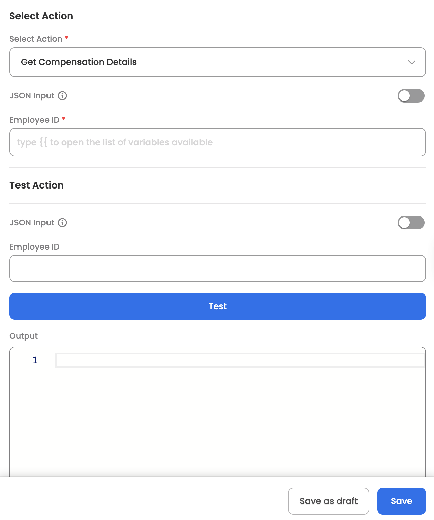Image resolution: width=434 pixels, height=520 pixels.
Task: Click the empty Employee ID field under Test Action
Action: click(x=218, y=268)
